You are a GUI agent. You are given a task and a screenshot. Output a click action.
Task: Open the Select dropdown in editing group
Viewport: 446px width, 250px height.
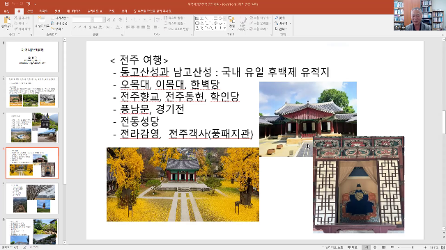pyautogui.click(x=281, y=28)
